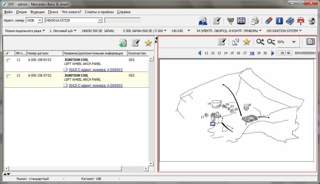Viewport: 320px width, 184px height.
Task: Click the printer icon
Action: click(x=254, y=21)
